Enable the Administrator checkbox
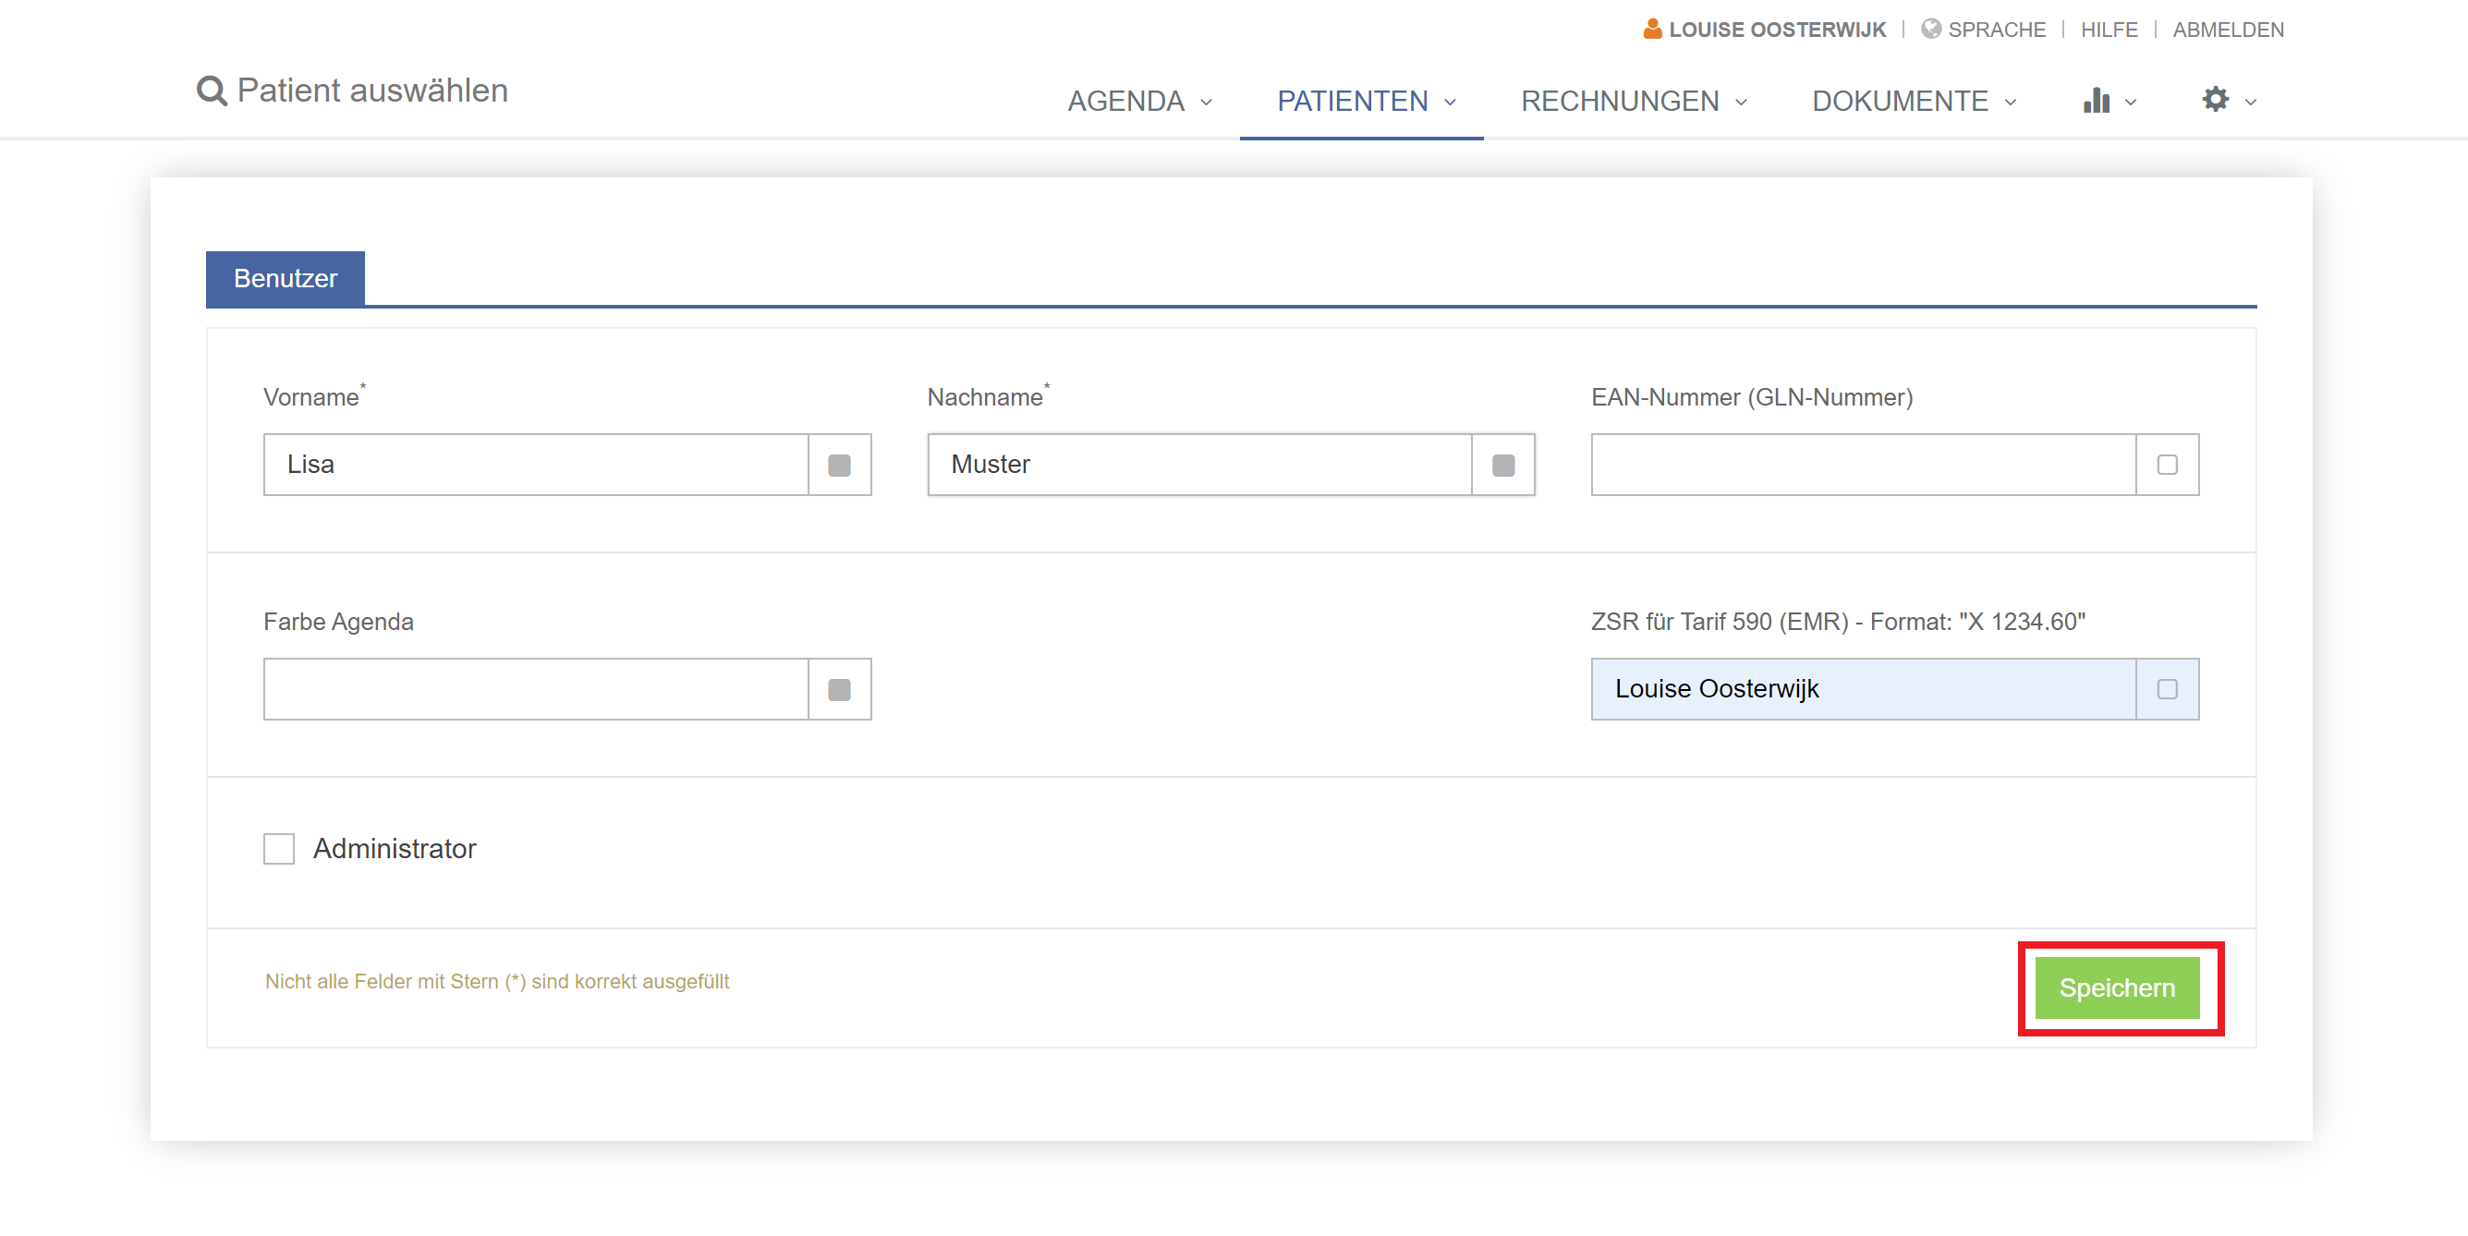This screenshot has height=1236, width=2468. pos(279,848)
